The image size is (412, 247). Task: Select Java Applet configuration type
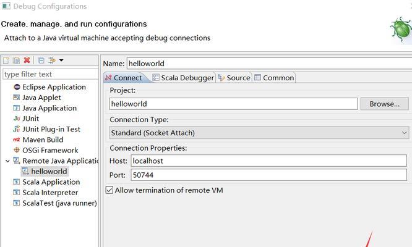click(x=41, y=98)
